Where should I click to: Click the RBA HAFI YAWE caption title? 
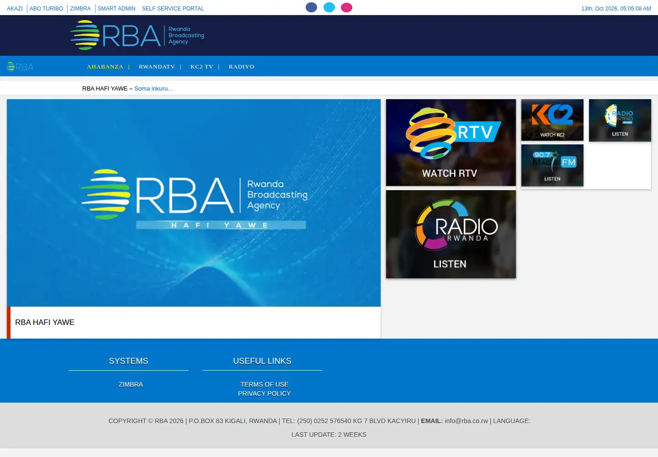(x=45, y=322)
